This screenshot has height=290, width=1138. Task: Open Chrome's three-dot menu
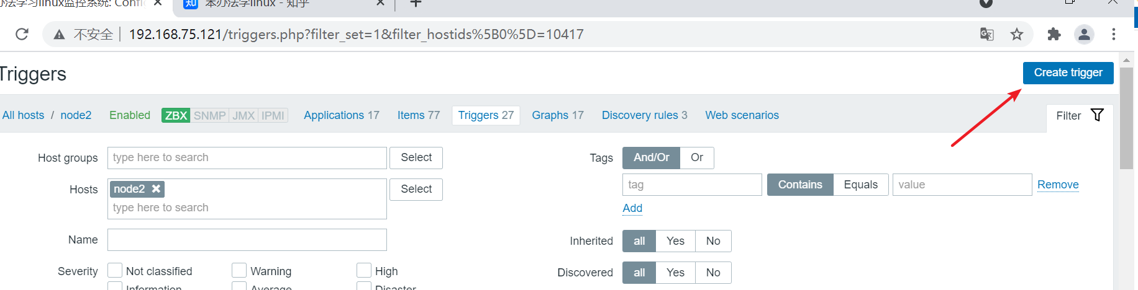pyautogui.click(x=1114, y=34)
